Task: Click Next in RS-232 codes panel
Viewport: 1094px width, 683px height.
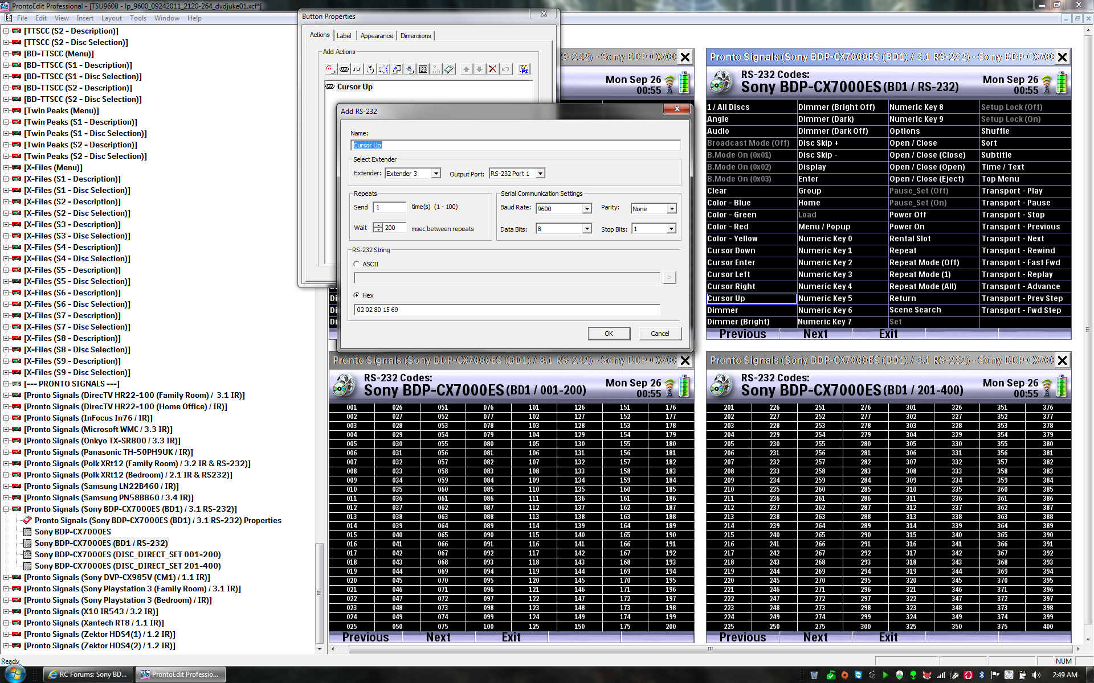Action: tap(815, 334)
